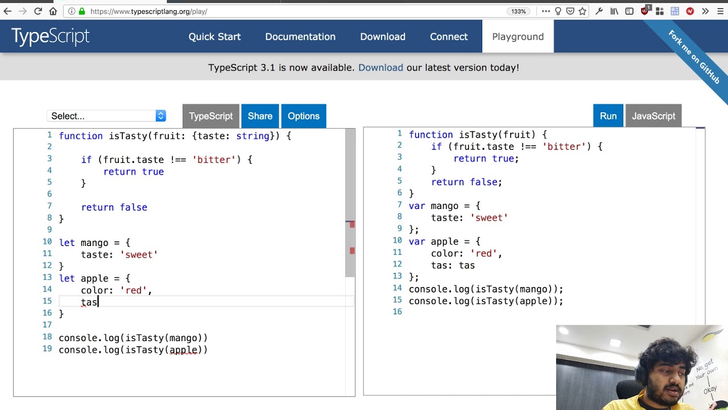Select the Playground nav tab
The height and width of the screenshot is (410, 728).
(518, 36)
